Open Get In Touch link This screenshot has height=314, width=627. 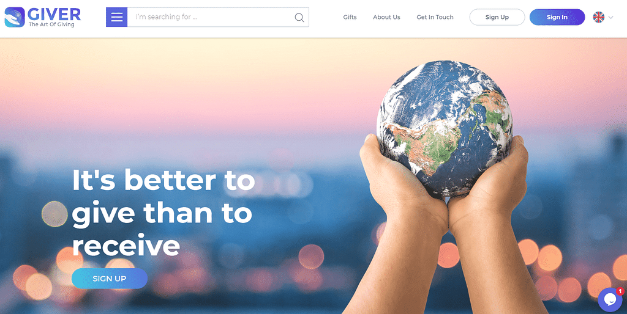435,17
